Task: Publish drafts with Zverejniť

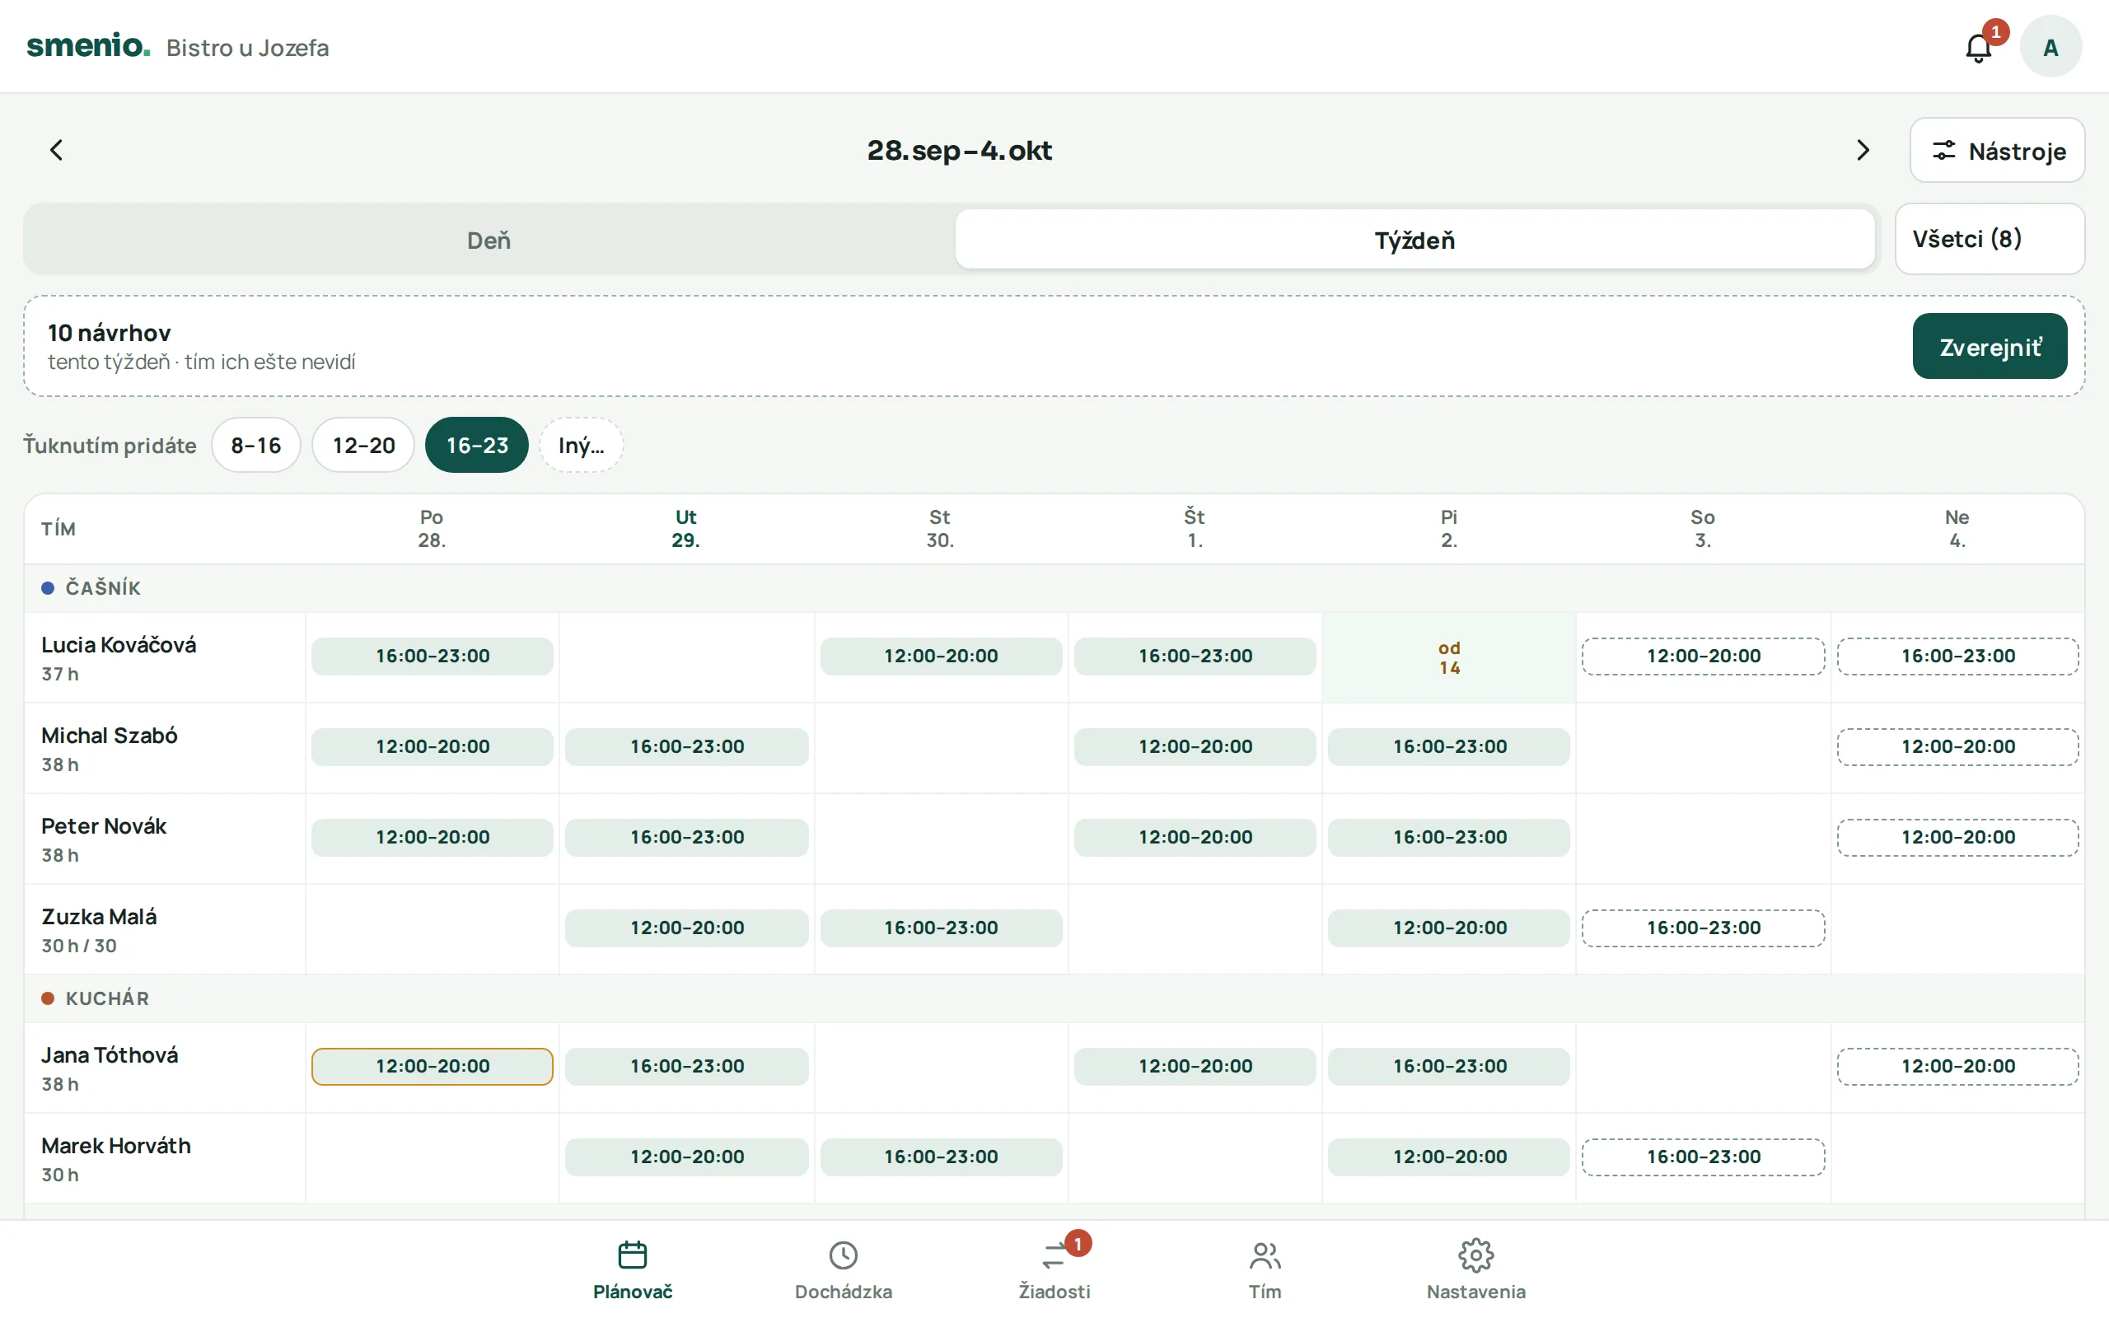Action: point(1990,346)
